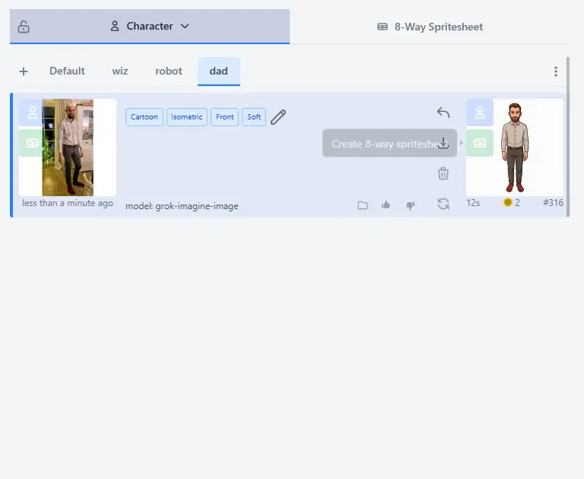
Task: Click the pencil edit icon
Action: click(278, 117)
